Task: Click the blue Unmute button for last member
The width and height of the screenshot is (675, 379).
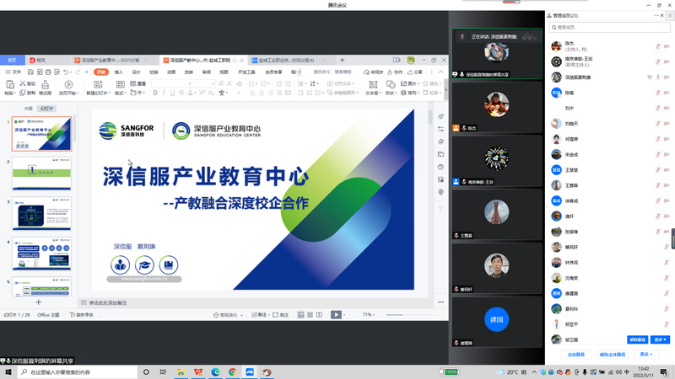Action: 637,339
